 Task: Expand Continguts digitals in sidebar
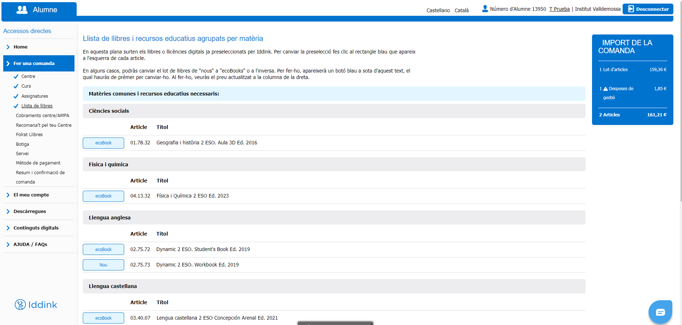coord(36,228)
